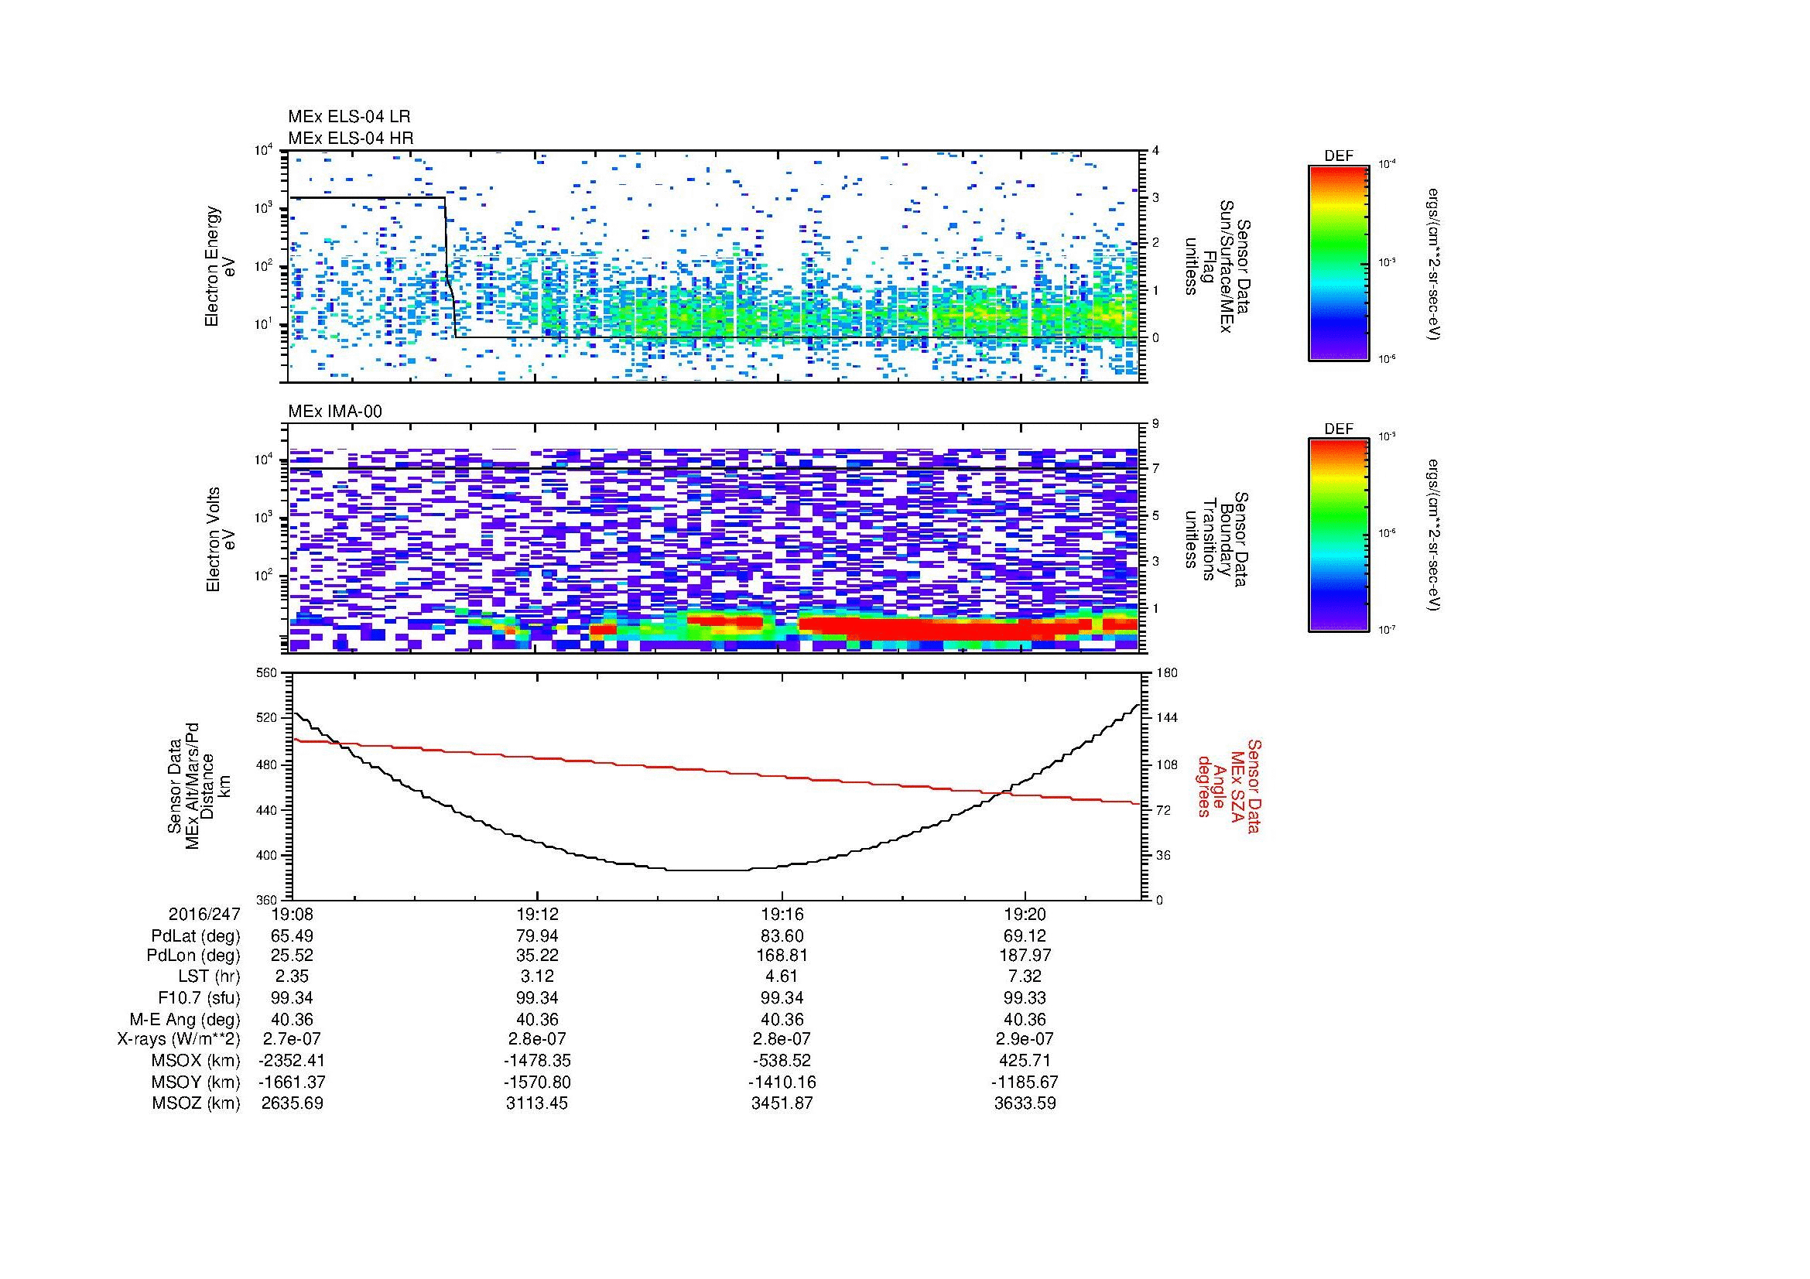This screenshot has width=1810, height=1279.
Task: Click the Boundary Transitions axis label
Action: click(1217, 539)
